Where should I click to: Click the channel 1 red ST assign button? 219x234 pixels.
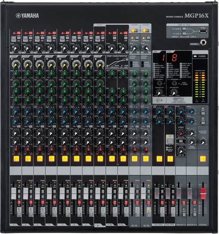coord(19,203)
